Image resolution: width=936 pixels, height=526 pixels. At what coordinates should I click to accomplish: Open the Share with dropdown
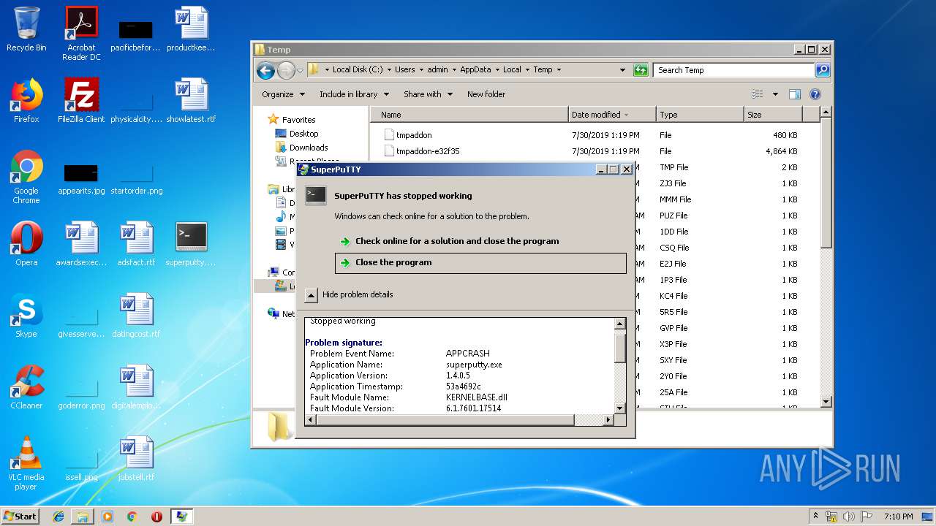click(x=428, y=94)
